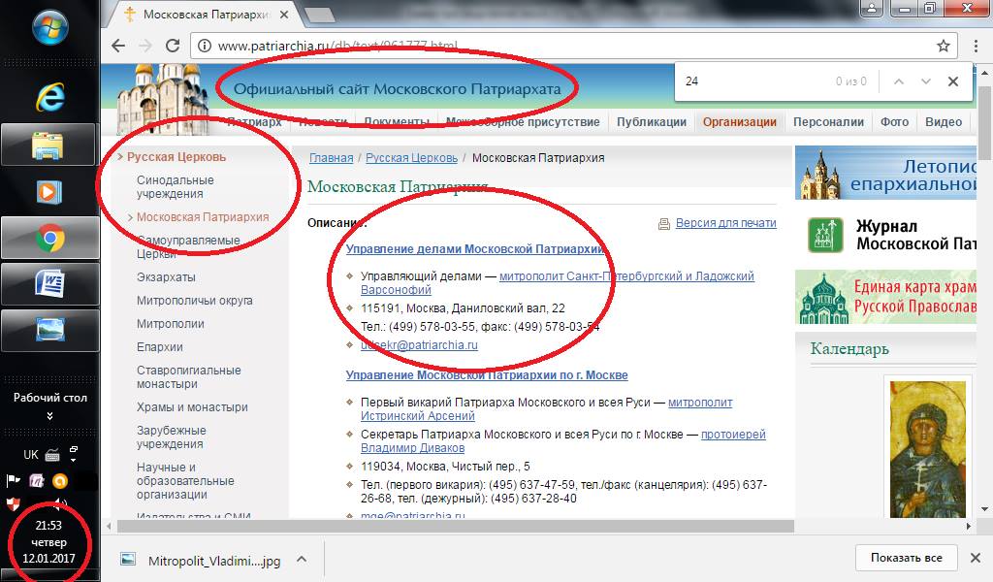This screenshot has height=582, width=993.
Task: Select Митрополичьи округа in the sidebar
Action: [x=194, y=301]
